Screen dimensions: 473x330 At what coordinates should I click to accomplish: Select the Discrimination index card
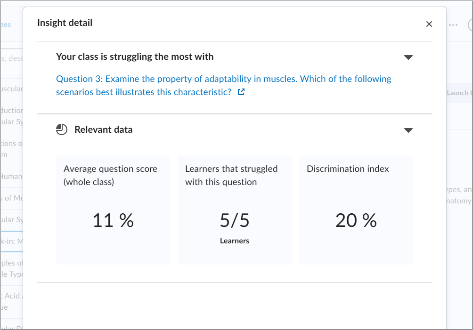pyautogui.click(x=356, y=210)
